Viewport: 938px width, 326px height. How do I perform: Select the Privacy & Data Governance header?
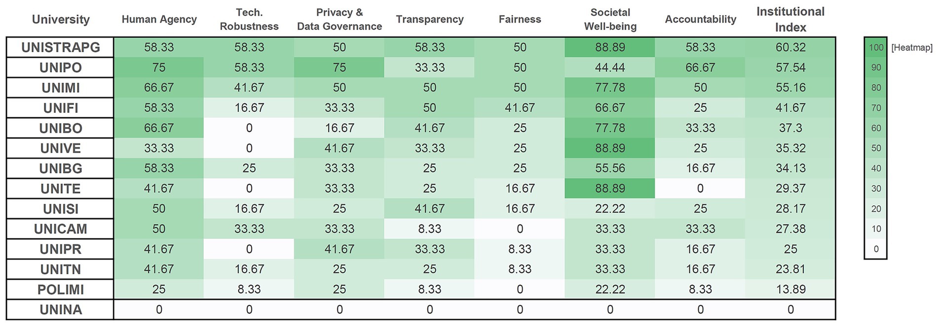click(339, 19)
